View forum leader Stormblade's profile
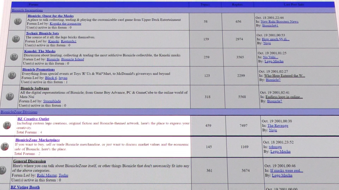Viewport: 339px width, 190px height. click(x=52, y=101)
